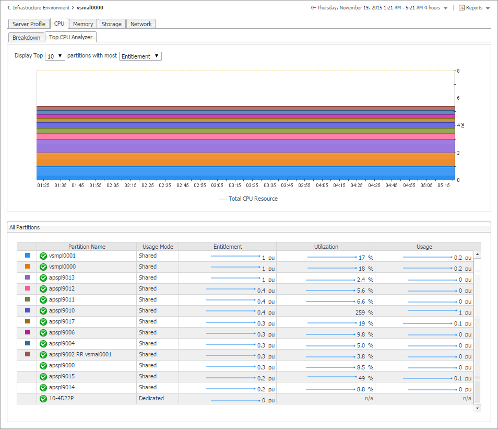
Task: Switch to the Network tab
Action: (x=141, y=24)
